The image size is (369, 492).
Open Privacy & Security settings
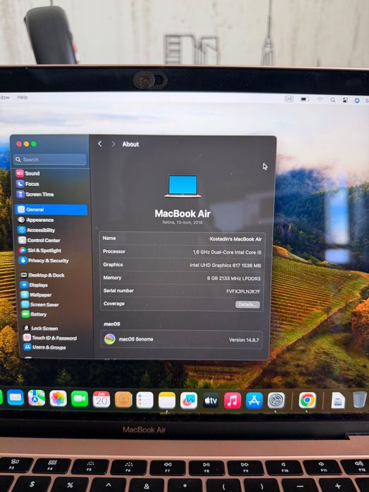pos(44,260)
